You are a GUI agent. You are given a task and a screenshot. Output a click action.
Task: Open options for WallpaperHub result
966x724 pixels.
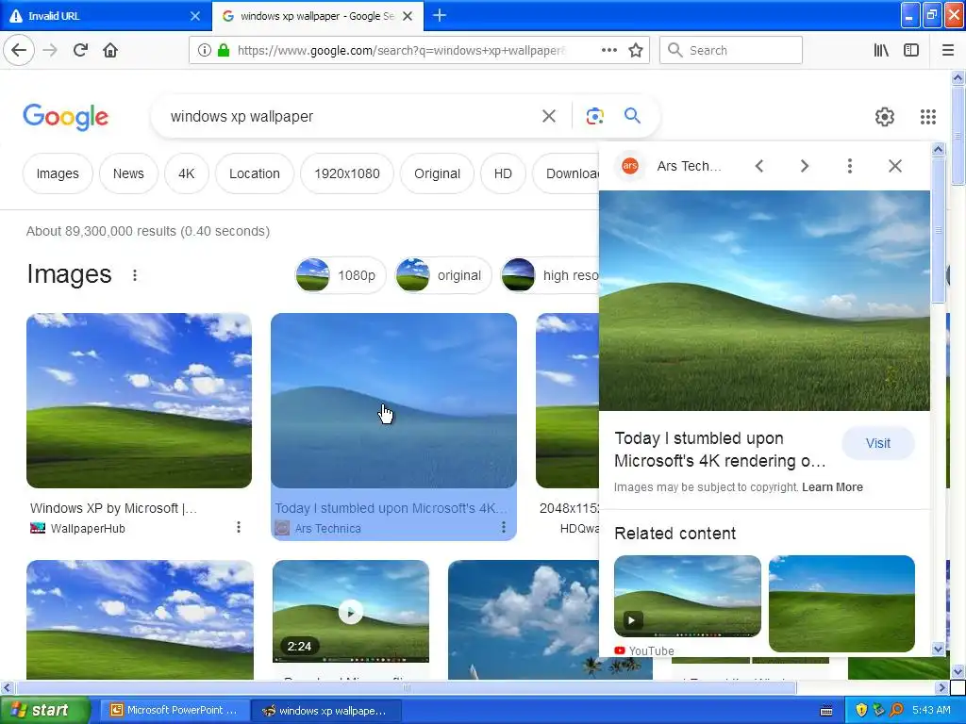(x=239, y=527)
